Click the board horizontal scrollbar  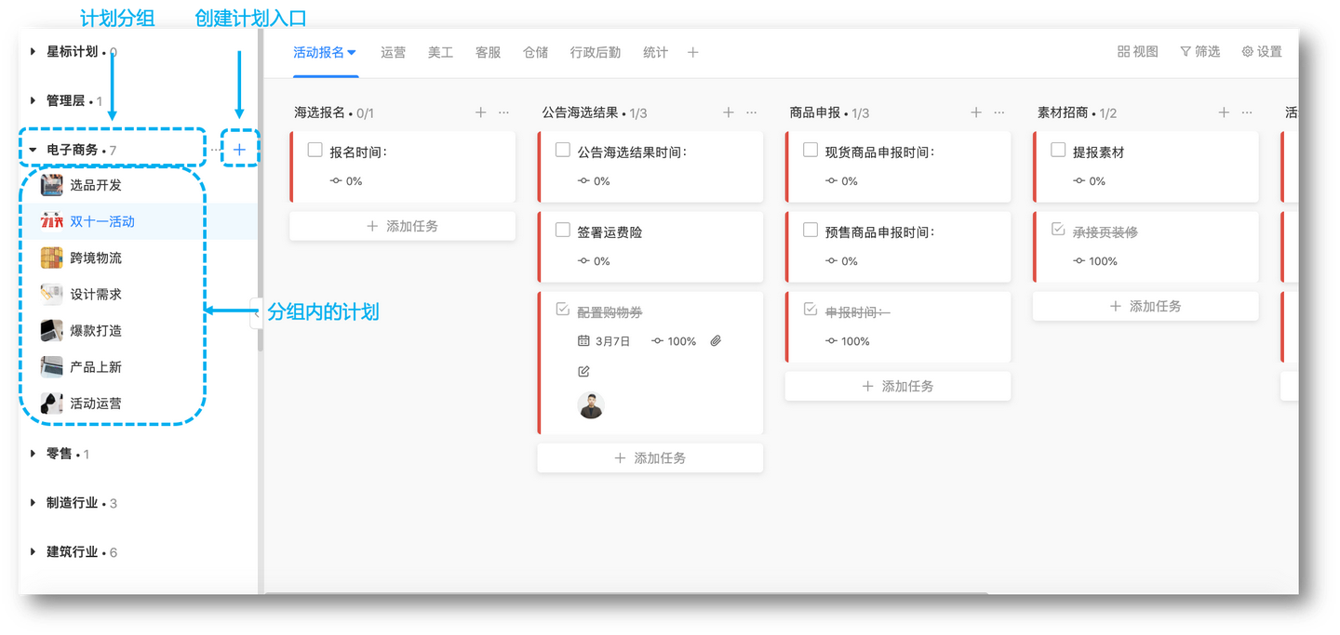pyautogui.click(x=626, y=592)
